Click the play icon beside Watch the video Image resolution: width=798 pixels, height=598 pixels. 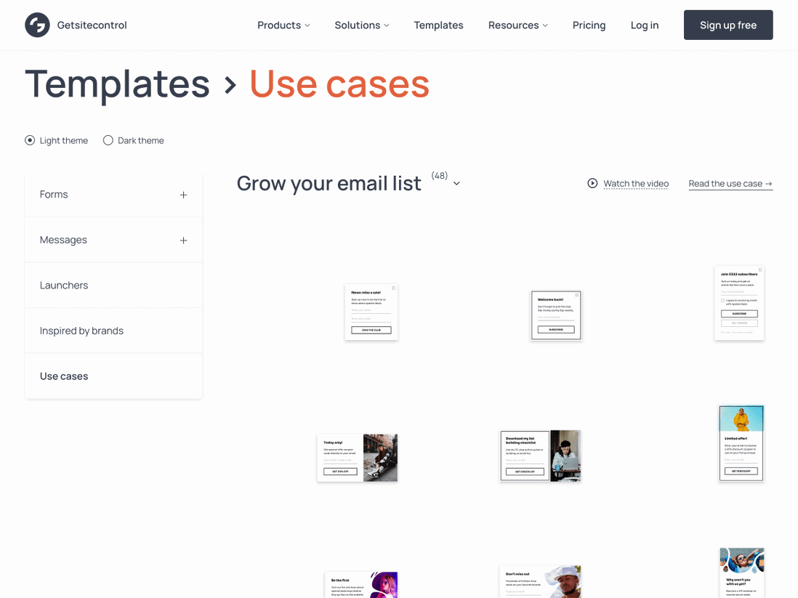pyautogui.click(x=592, y=183)
